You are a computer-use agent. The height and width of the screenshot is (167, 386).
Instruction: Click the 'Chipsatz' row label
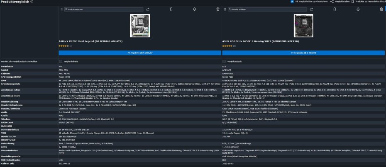click(x=6, y=73)
